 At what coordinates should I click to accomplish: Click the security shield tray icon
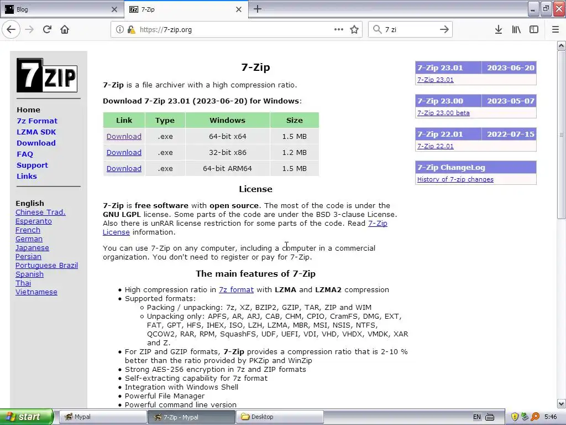pyautogui.click(x=515, y=417)
